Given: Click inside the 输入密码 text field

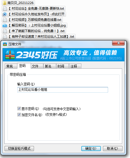Looking at the screenshot, I should pos(63,90).
